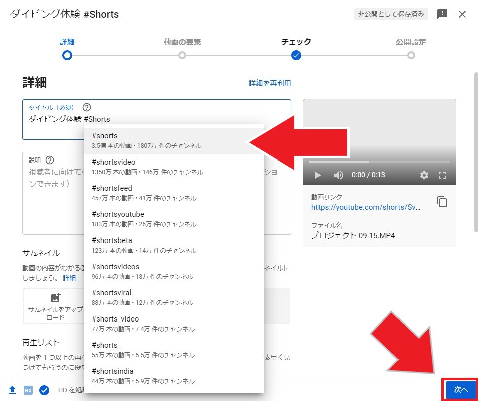Image resolution: width=478 pixels, height=401 pixels.
Task: Click in the title input field
Action: 156,120
